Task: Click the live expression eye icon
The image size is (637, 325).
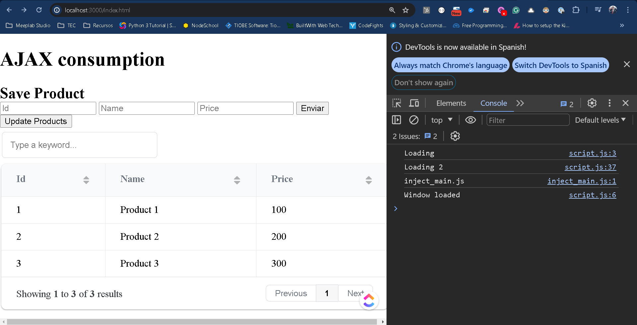Action: click(x=470, y=120)
